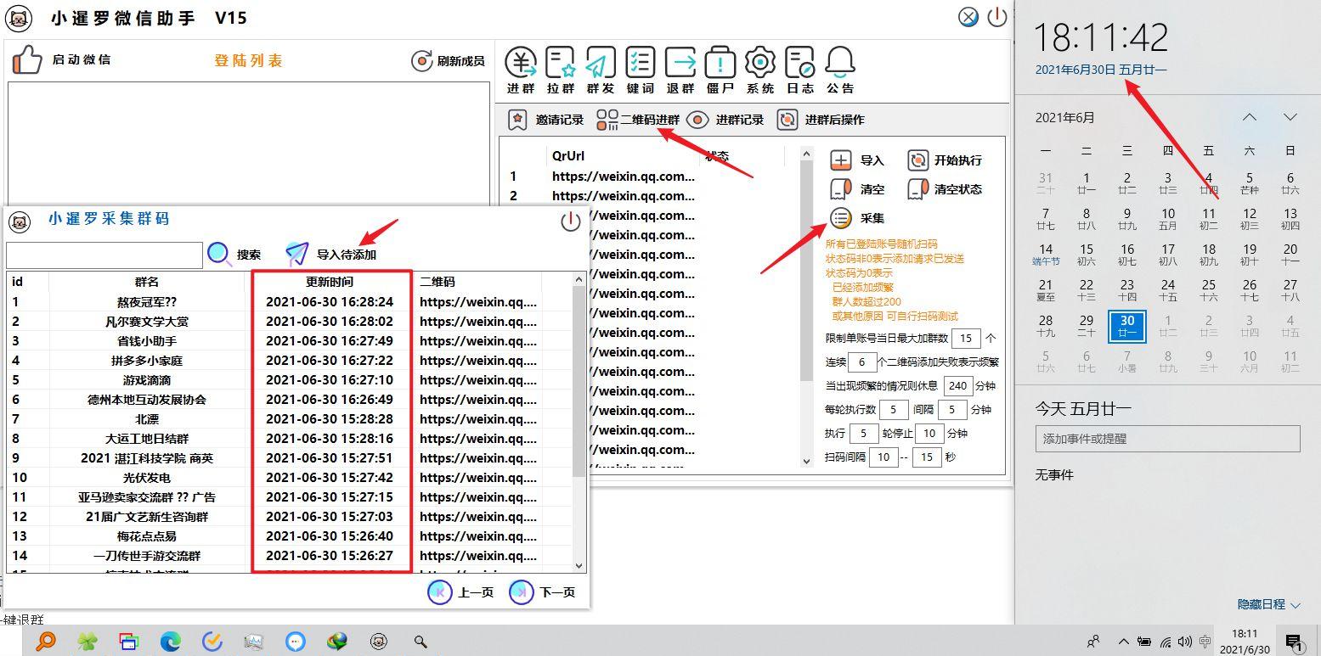Click the 搜索 magnifier icon
The height and width of the screenshot is (656, 1321).
[x=219, y=254]
